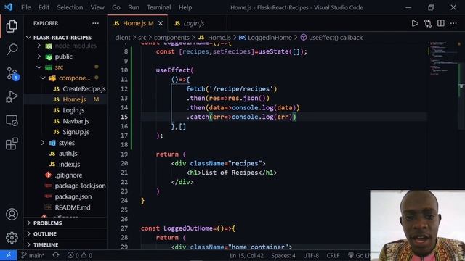Open the Go menu
465x261 pixels.
116,7
